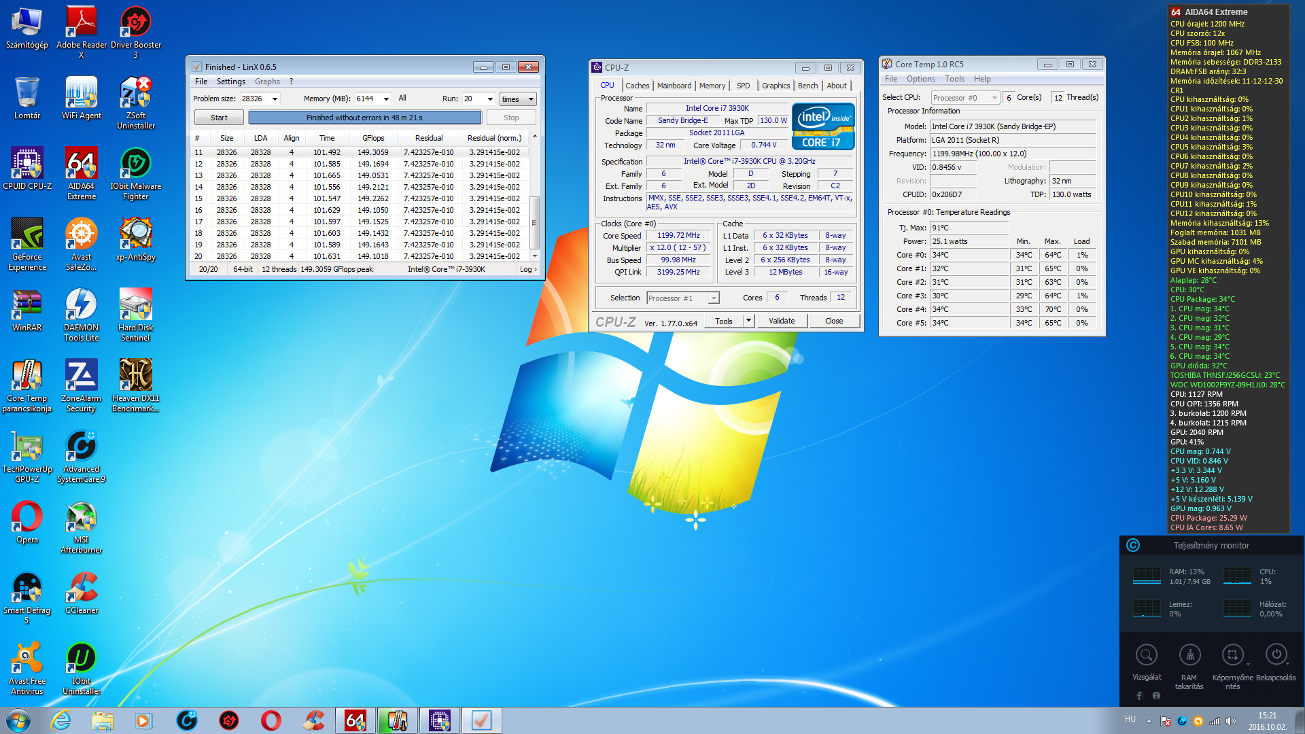Click the All memory button in LinX
The width and height of the screenshot is (1305, 734).
click(x=402, y=98)
